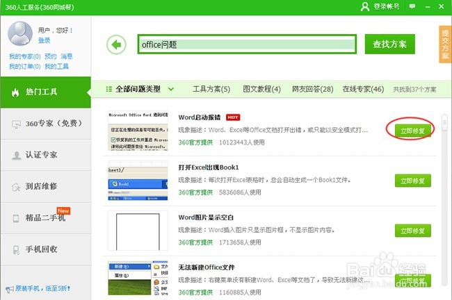Open the 无法新建Office文件 thumbnail
Viewport: 452px width, 300px height.
138,278
